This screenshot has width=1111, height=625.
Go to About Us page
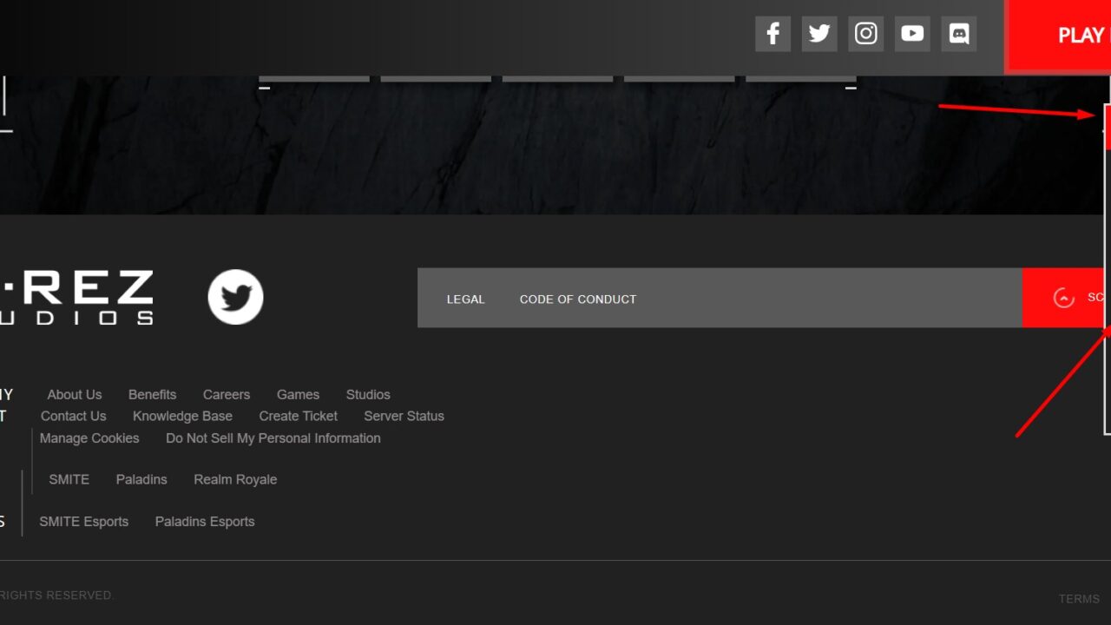click(74, 394)
